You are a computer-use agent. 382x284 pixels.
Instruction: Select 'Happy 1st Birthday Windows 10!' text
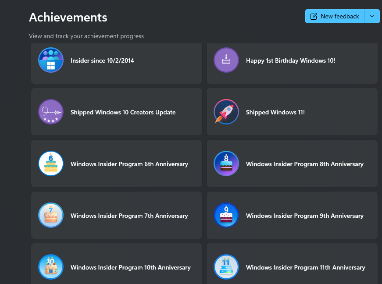point(291,60)
